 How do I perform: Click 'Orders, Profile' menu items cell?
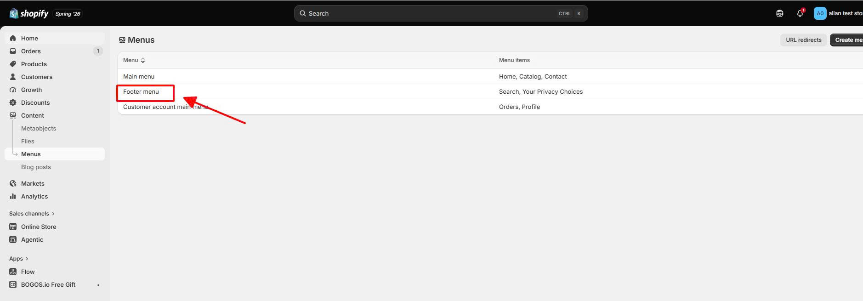(x=519, y=107)
